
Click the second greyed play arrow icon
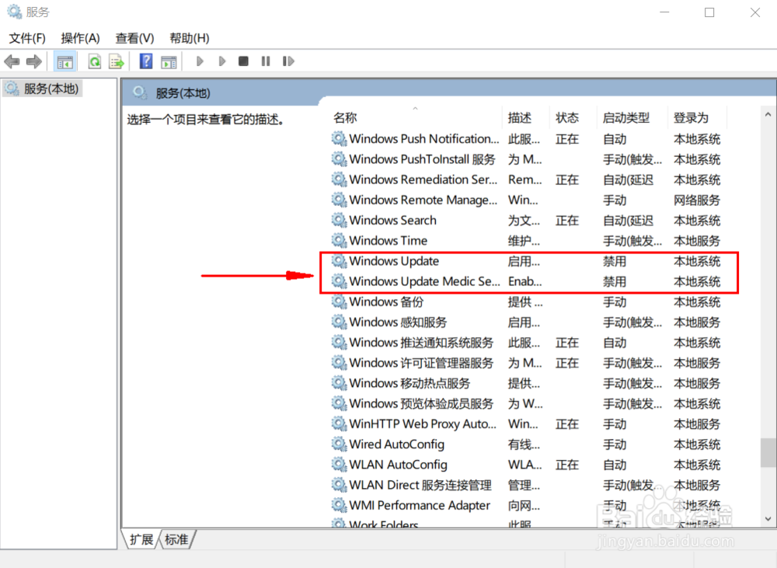point(222,61)
